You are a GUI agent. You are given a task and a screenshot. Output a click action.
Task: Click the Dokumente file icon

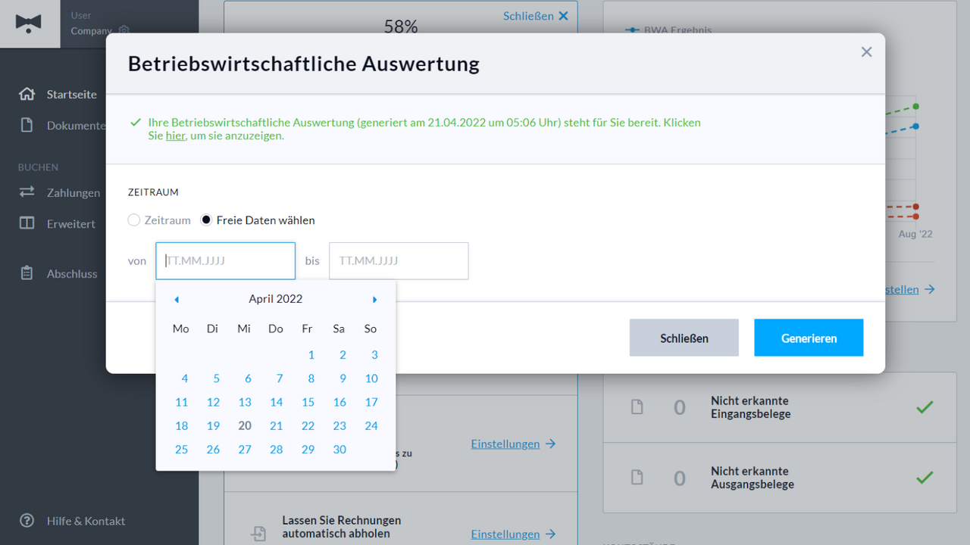click(27, 125)
